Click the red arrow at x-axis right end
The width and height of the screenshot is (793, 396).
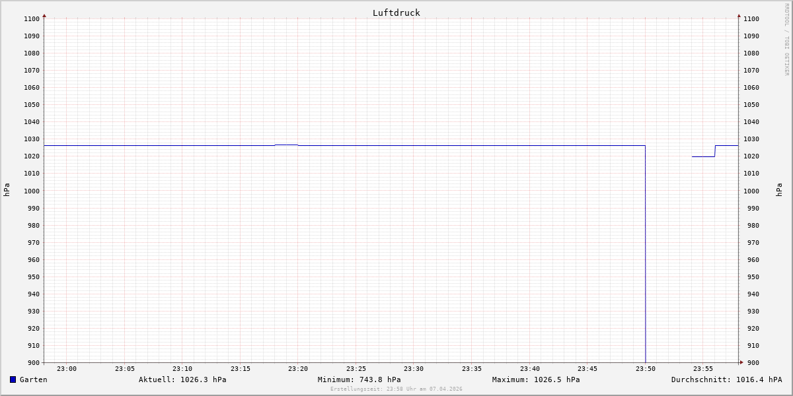(741, 362)
